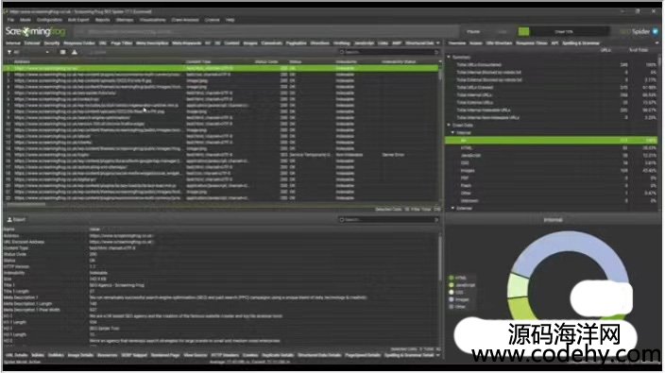The image size is (665, 373).
Task: Collapse the Internal node under Crawl Data
Action: (x=453, y=132)
